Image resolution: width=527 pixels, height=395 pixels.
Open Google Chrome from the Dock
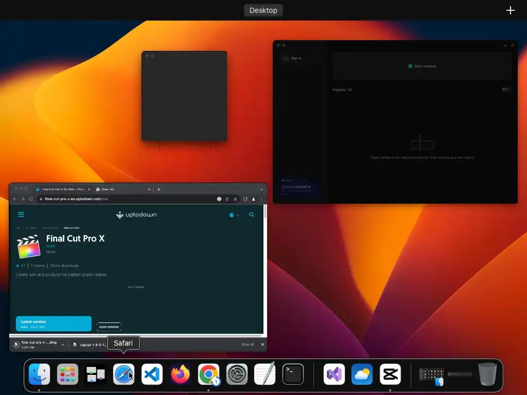(208, 374)
